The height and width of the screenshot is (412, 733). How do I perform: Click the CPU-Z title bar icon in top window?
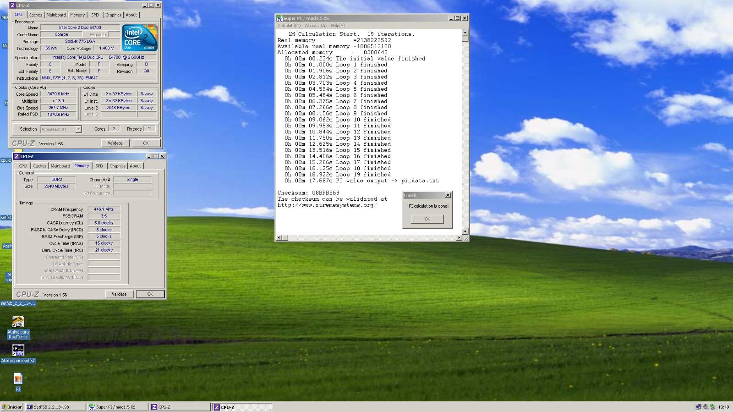pyautogui.click(x=12, y=5)
